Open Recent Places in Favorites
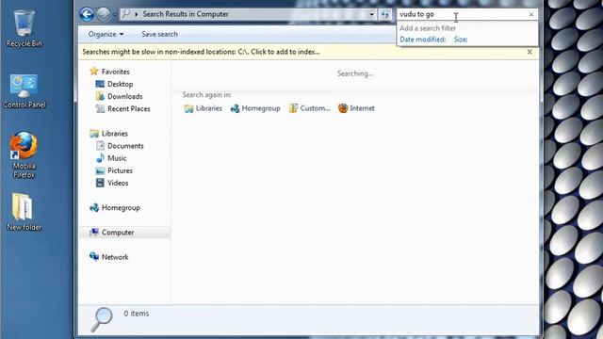The image size is (603, 339). pyautogui.click(x=129, y=109)
